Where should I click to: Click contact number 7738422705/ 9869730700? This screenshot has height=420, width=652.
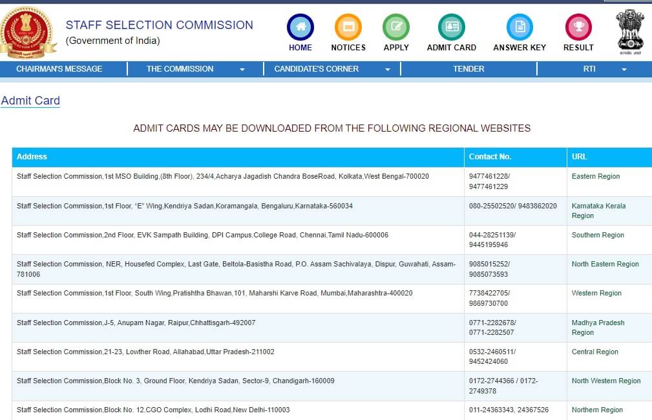pyautogui.click(x=489, y=298)
